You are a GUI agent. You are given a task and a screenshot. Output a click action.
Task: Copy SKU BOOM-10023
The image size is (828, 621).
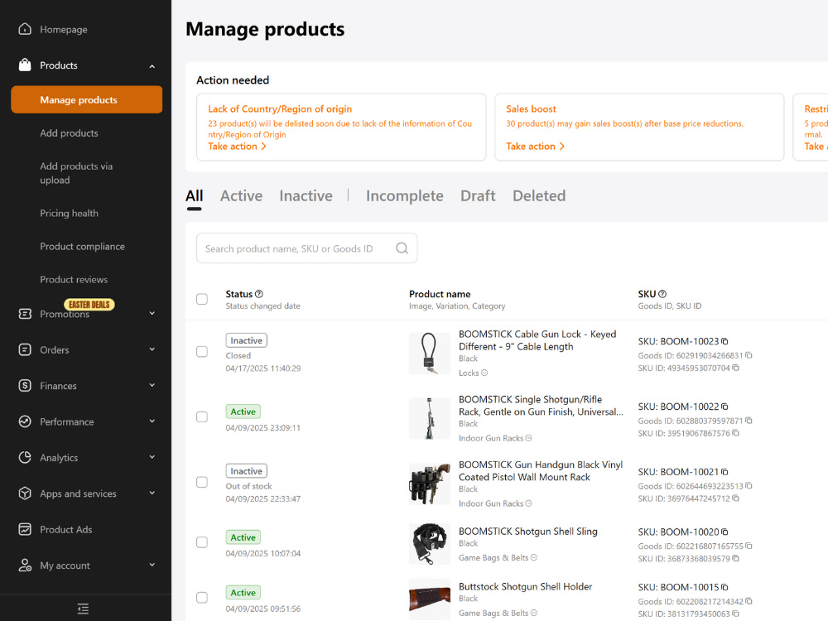[x=724, y=342]
